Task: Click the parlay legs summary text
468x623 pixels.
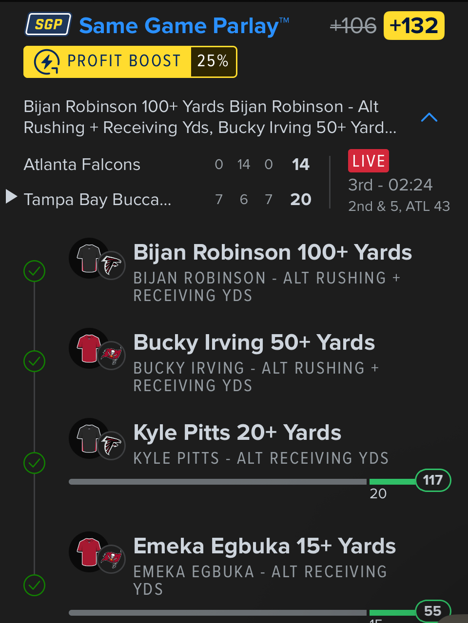Action: tap(210, 117)
